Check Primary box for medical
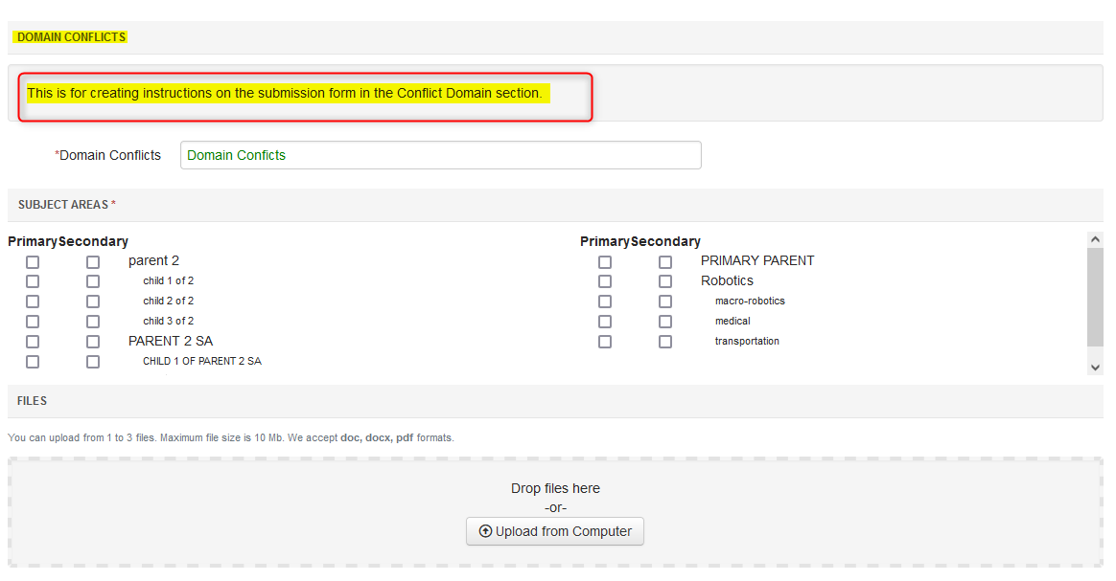 tap(605, 322)
